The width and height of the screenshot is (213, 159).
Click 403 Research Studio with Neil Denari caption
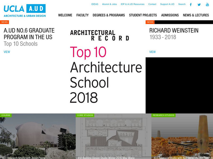tap(181, 158)
